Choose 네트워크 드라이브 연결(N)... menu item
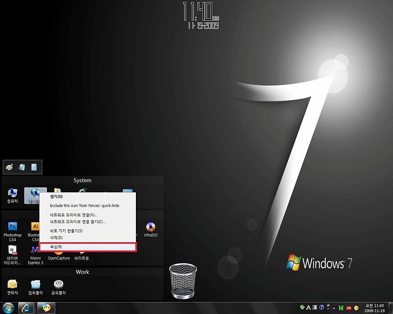Screen dimensions: 393x314 tap(88, 215)
